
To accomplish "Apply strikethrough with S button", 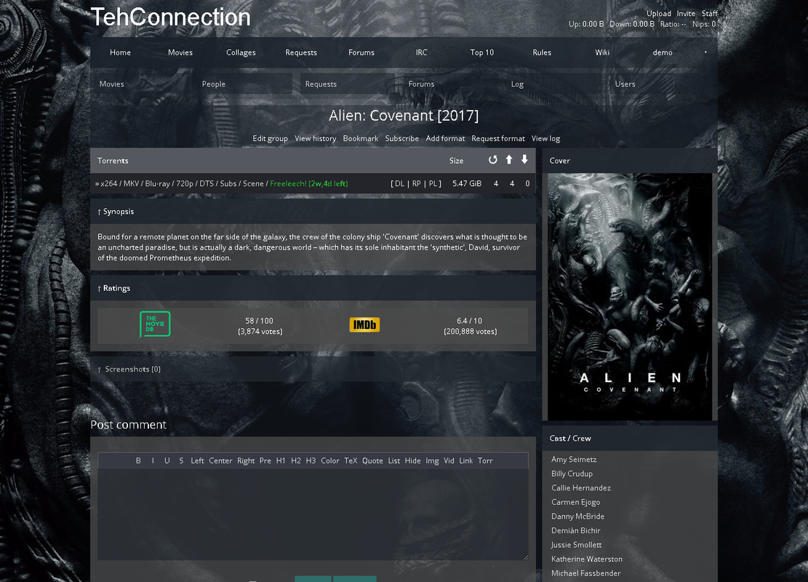I will pos(181,461).
